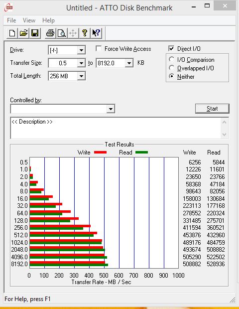
Task: Activate the context help arrow-question icon
Action: coord(96,33)
